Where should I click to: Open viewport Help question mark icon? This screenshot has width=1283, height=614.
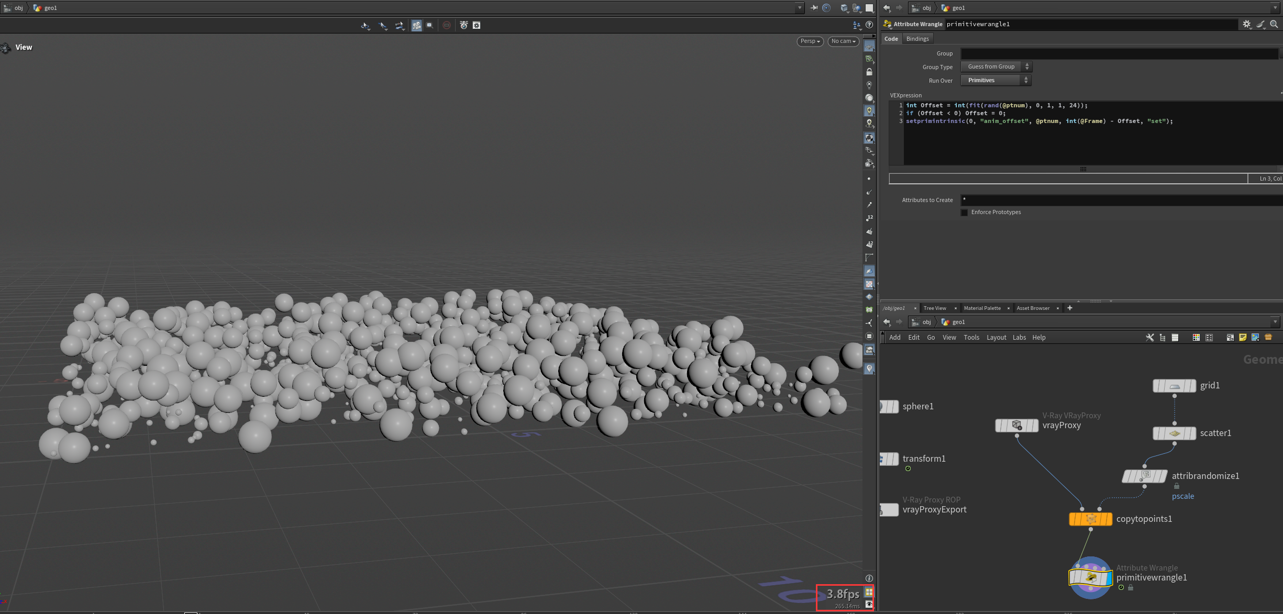(x=869, y=25)
